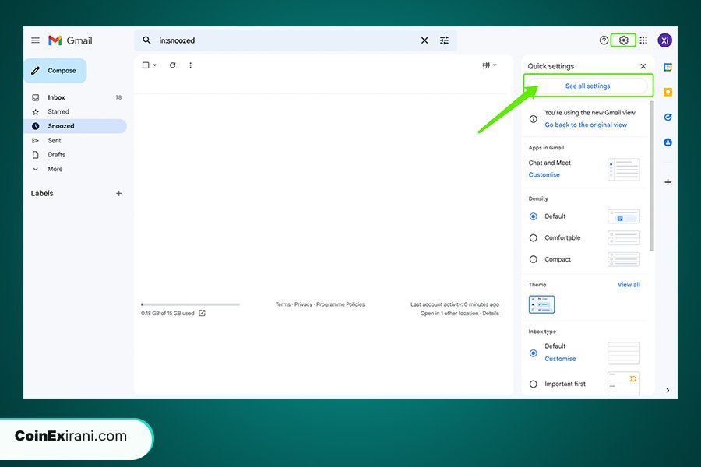
Task: Open input tools dropdown in toolbar
Action: (x=489, y=65)
